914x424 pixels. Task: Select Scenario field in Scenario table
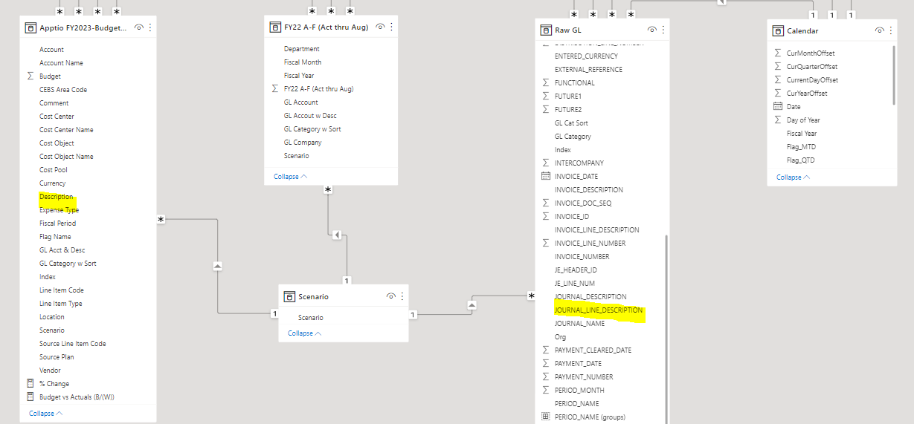(311, 318)
